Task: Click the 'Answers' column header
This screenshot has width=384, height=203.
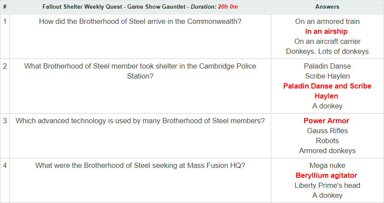Action: 327,7
